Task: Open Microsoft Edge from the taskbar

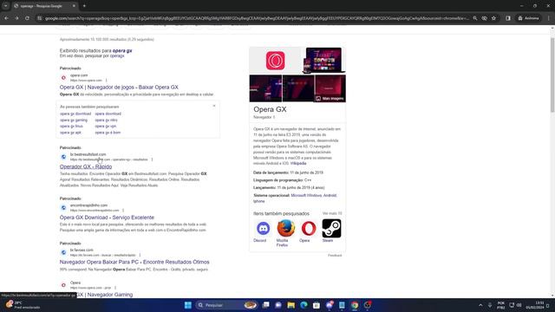Action: [304, 305]
